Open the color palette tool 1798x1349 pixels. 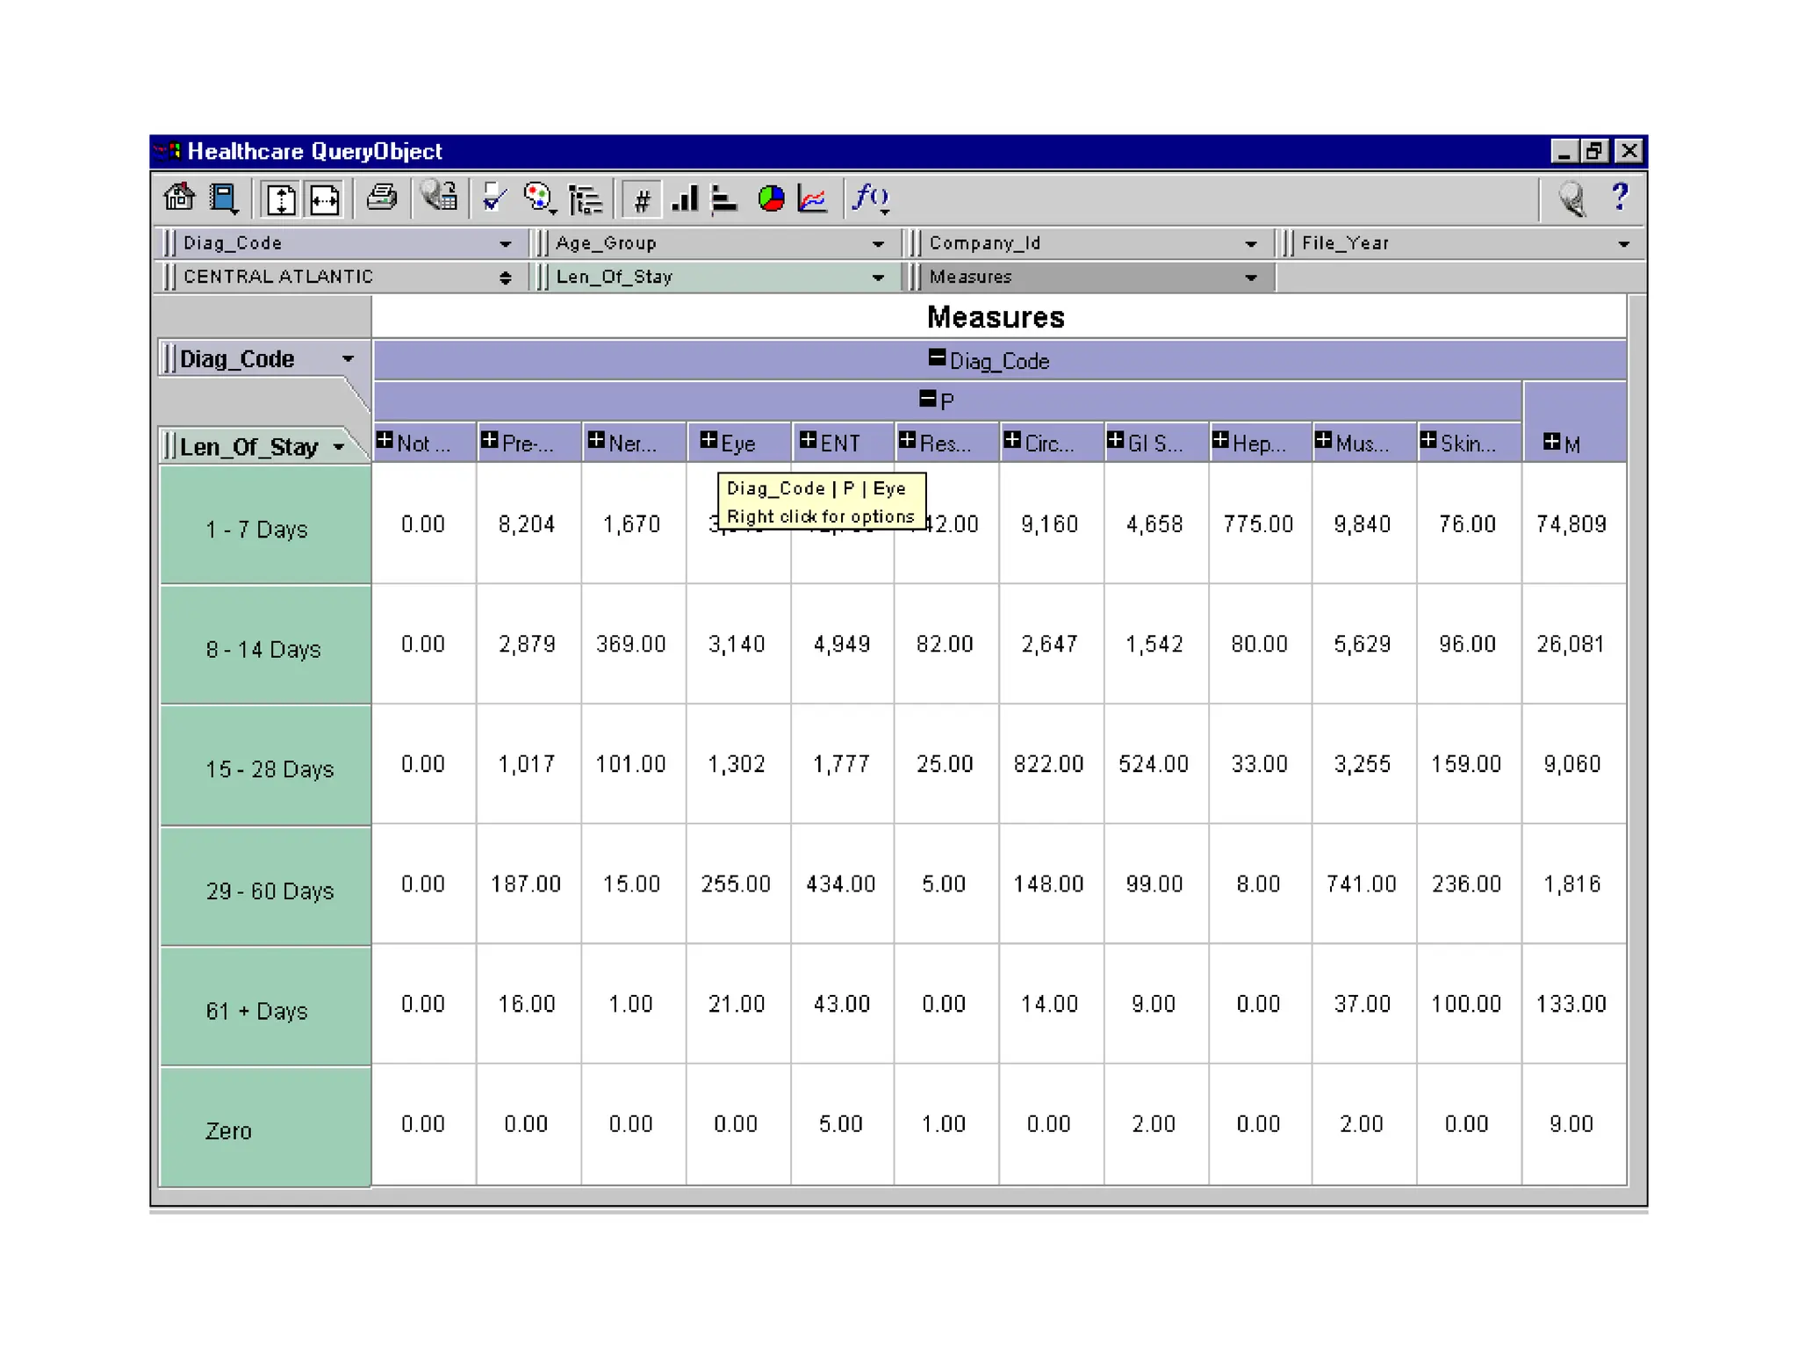[x=538, y=198]
